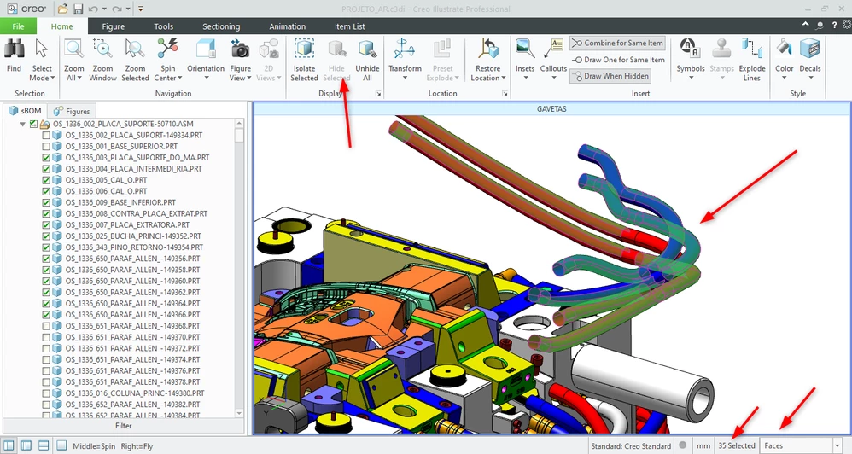Switch to the Tools ribbon tab
This screenshot has height=454, width=852.
(163, 26)
